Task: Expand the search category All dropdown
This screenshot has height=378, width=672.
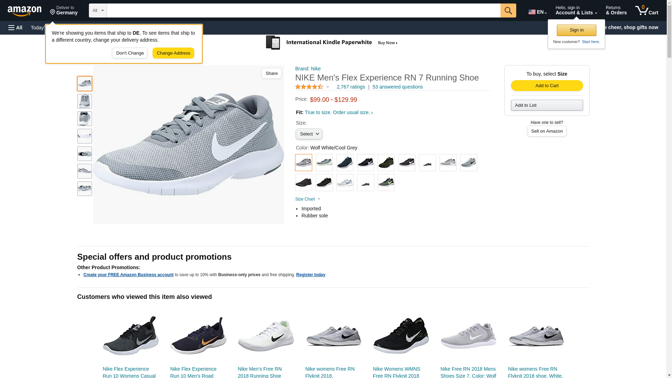Action: coord(98,10)
